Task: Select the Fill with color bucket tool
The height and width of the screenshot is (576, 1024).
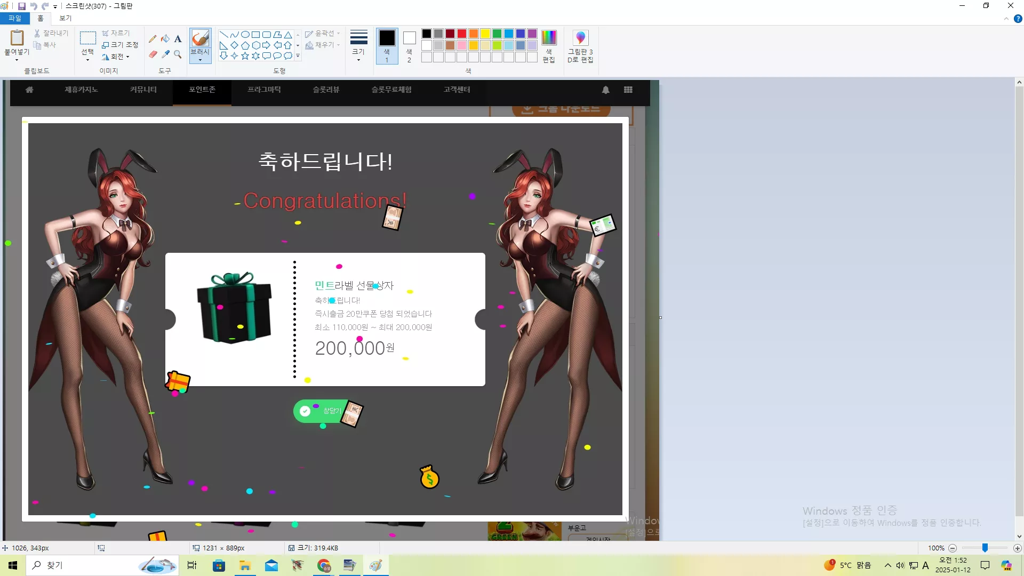Action: [x=165, y=39]
